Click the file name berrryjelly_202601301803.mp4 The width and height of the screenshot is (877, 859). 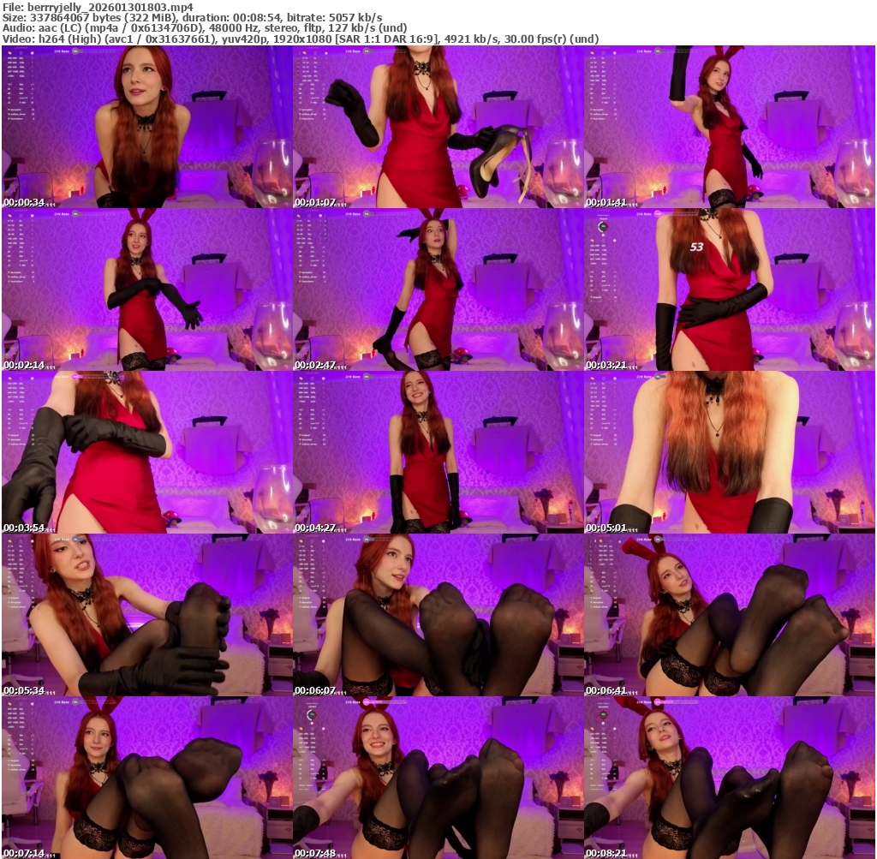pyautogui.click(x=97, y=7)
